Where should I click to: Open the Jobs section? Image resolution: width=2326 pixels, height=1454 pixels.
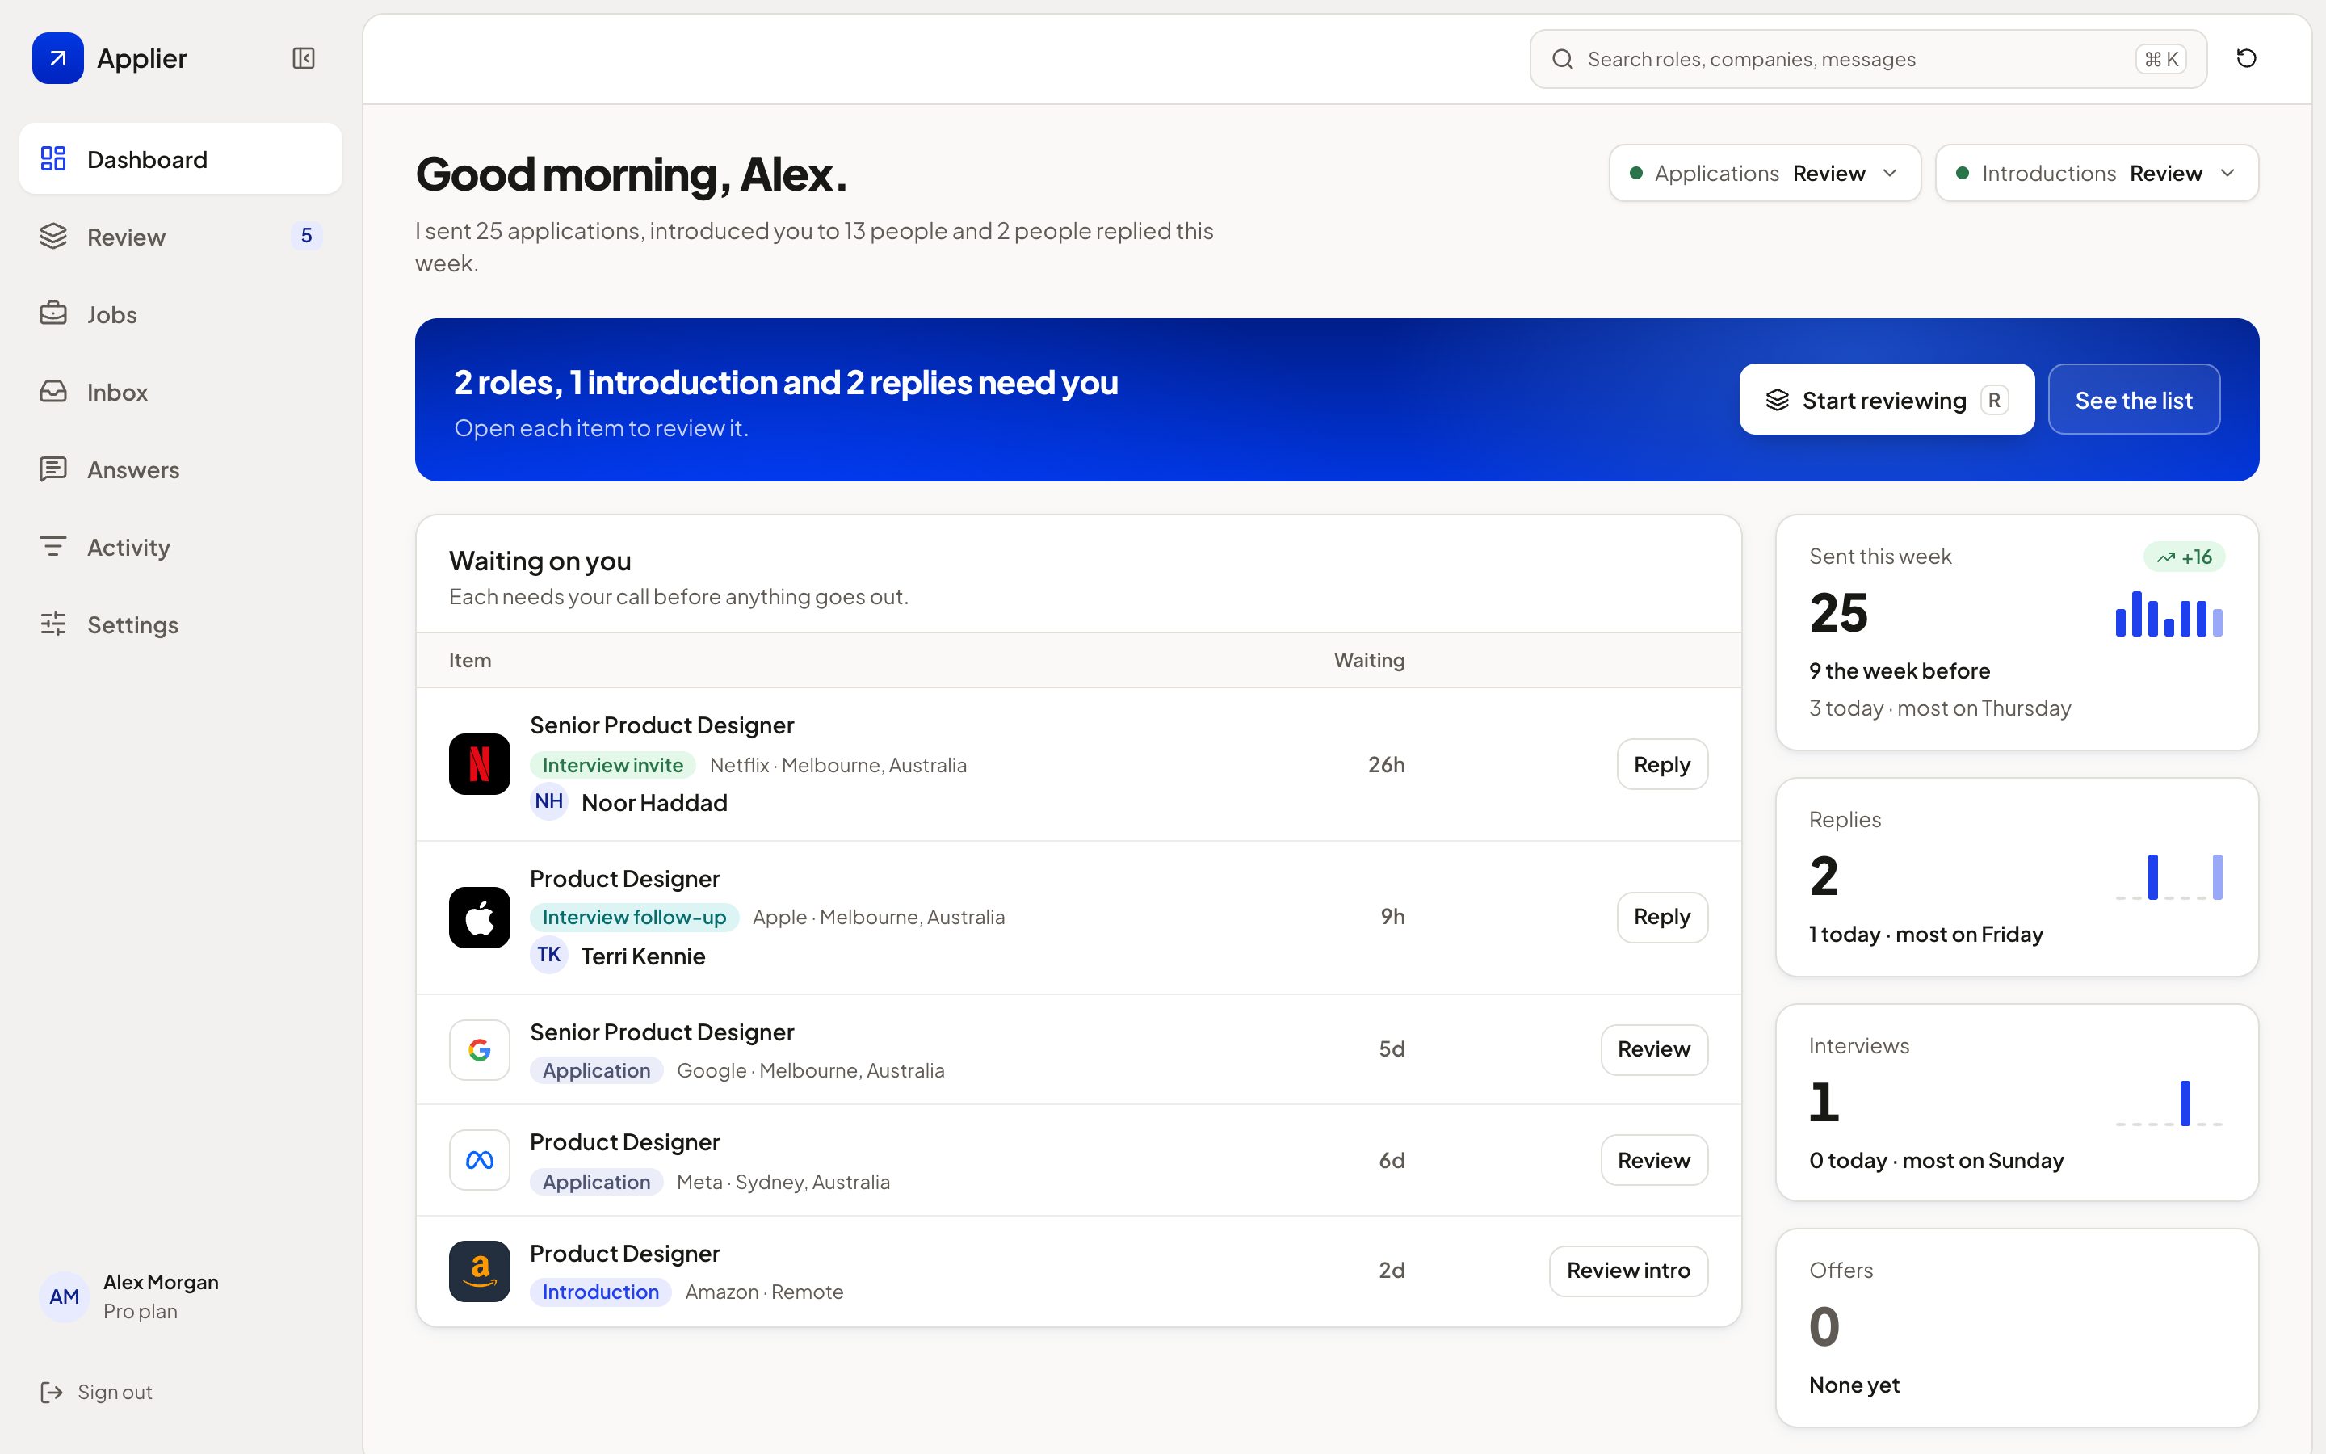pos(181,314)
